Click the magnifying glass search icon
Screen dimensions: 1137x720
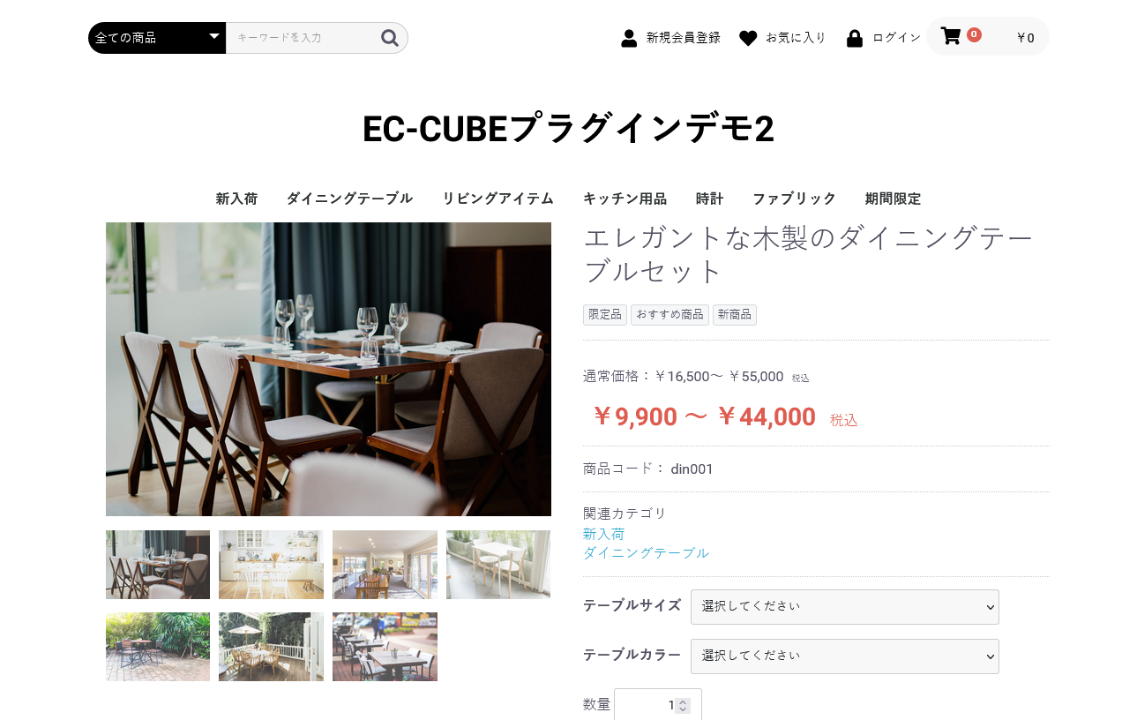[x=390, y=37]
